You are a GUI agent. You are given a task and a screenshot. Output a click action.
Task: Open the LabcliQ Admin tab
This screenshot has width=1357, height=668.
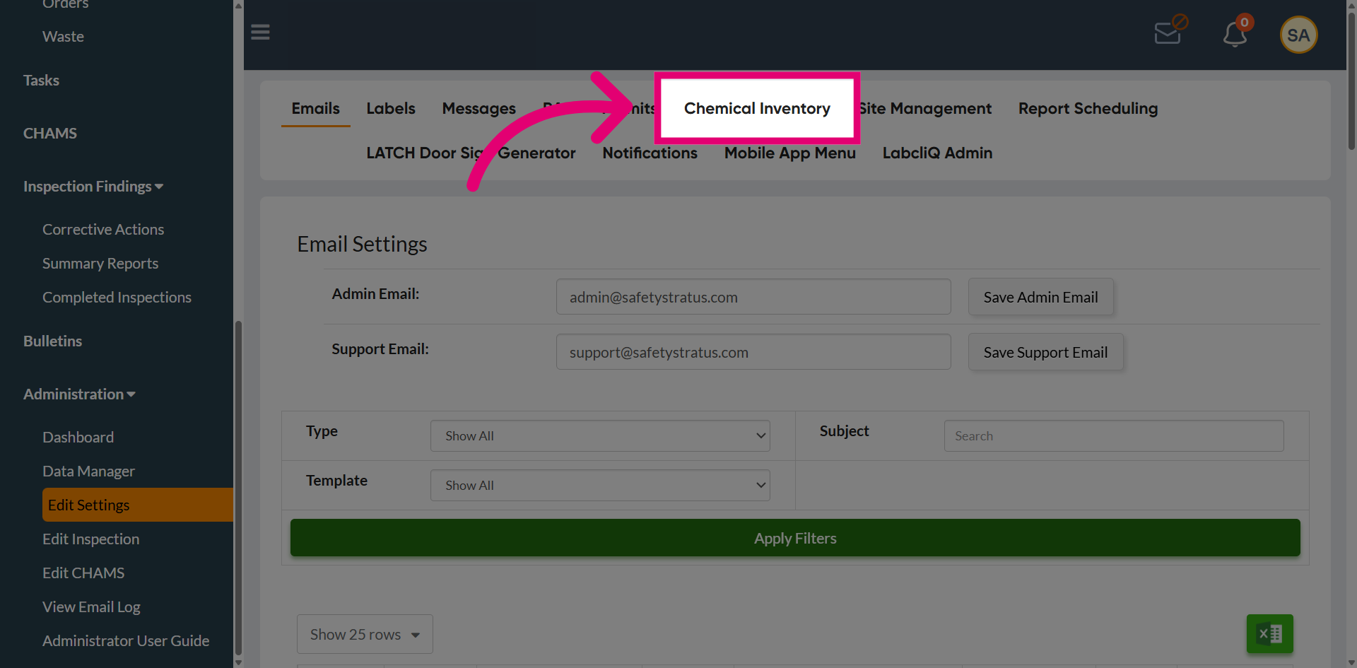(x=937, y=153)
